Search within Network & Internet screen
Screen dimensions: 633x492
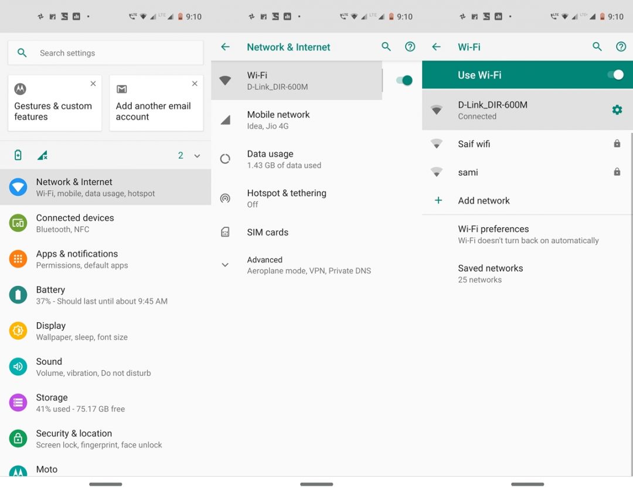pos(386,47)
